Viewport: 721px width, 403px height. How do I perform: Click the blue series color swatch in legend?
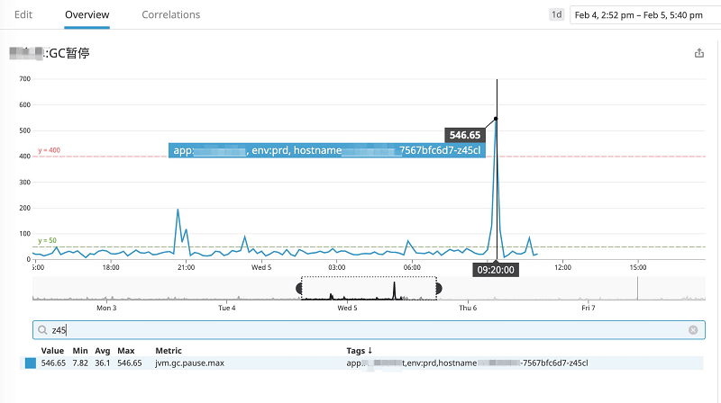click(30, 363)
